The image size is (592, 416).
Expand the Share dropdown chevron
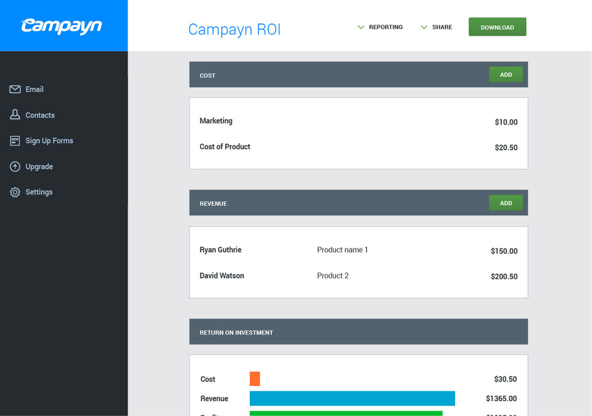point(424,27)
